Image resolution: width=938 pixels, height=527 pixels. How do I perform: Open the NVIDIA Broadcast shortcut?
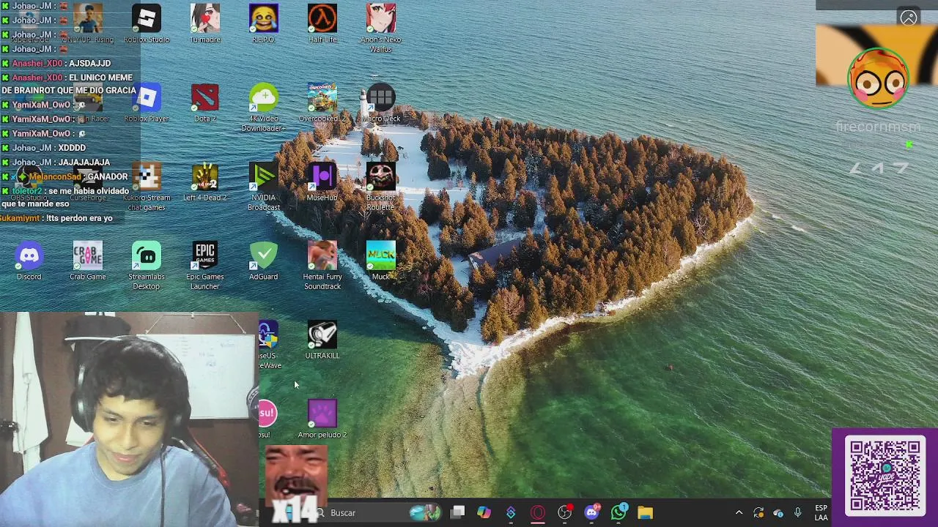[264, 187]
